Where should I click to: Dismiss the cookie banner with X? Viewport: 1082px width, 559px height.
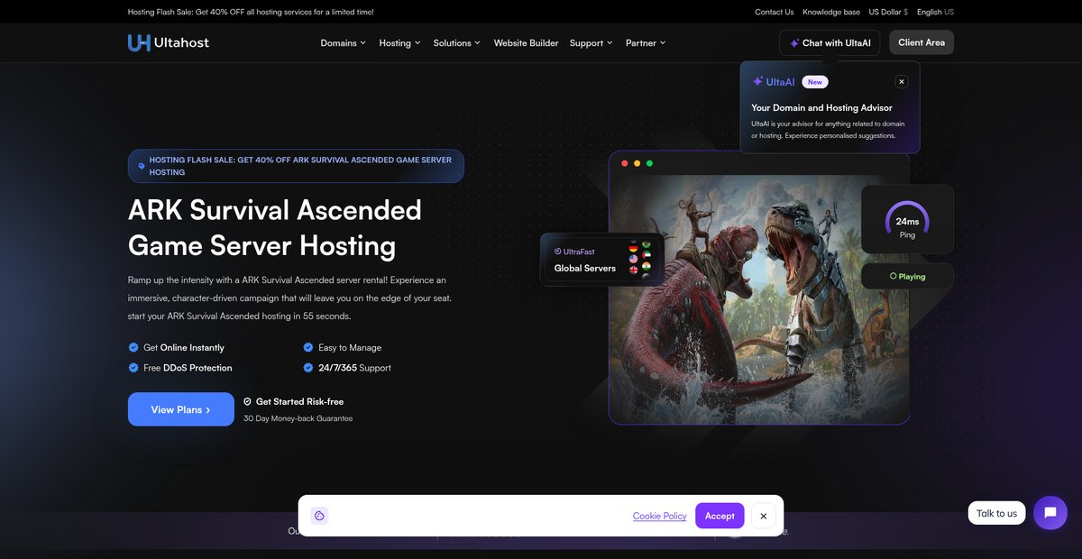764,516
